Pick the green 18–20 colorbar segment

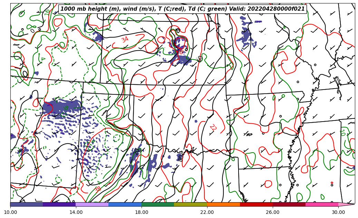click(x=158, y=204)
